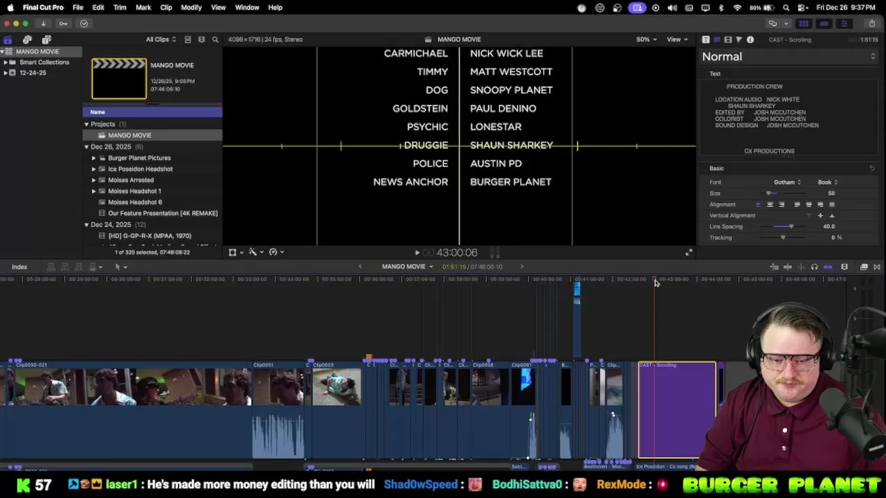The width and height of the screenshot is (886, 498).
Task: Click the browser search magnifier icon
Action: pyautogui.click(x=215, y=39)
